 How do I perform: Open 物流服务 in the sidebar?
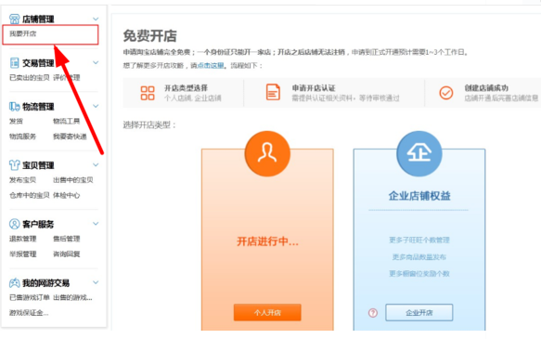(23, 137)
